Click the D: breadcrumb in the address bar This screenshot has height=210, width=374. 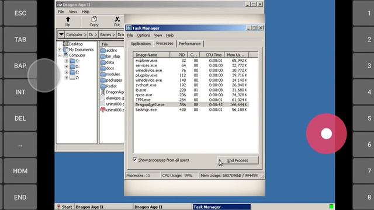(93, 34)
